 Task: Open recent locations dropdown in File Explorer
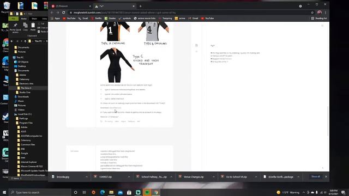21,41
